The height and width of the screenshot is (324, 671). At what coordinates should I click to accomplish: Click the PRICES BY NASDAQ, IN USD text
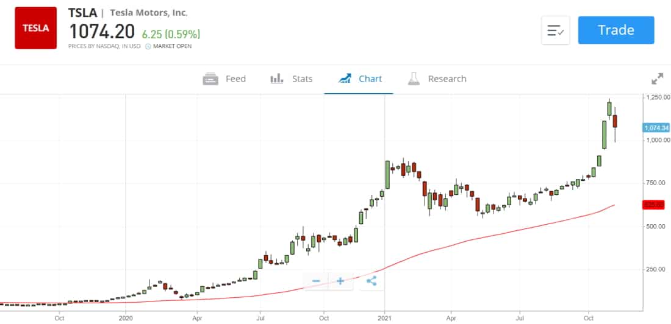(x=104, y=46)
